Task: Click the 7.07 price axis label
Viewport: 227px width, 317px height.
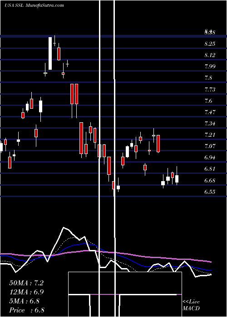Action: click(210, 146)
